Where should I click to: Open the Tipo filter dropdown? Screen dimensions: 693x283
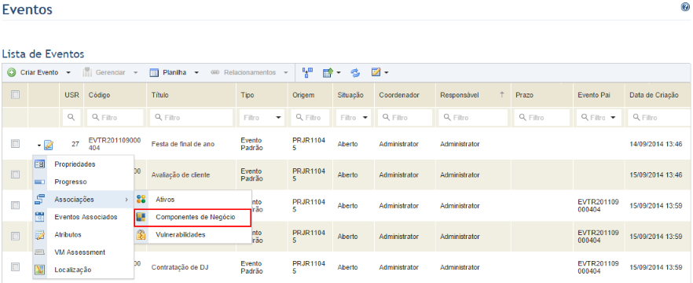click(x=278, y=118)
